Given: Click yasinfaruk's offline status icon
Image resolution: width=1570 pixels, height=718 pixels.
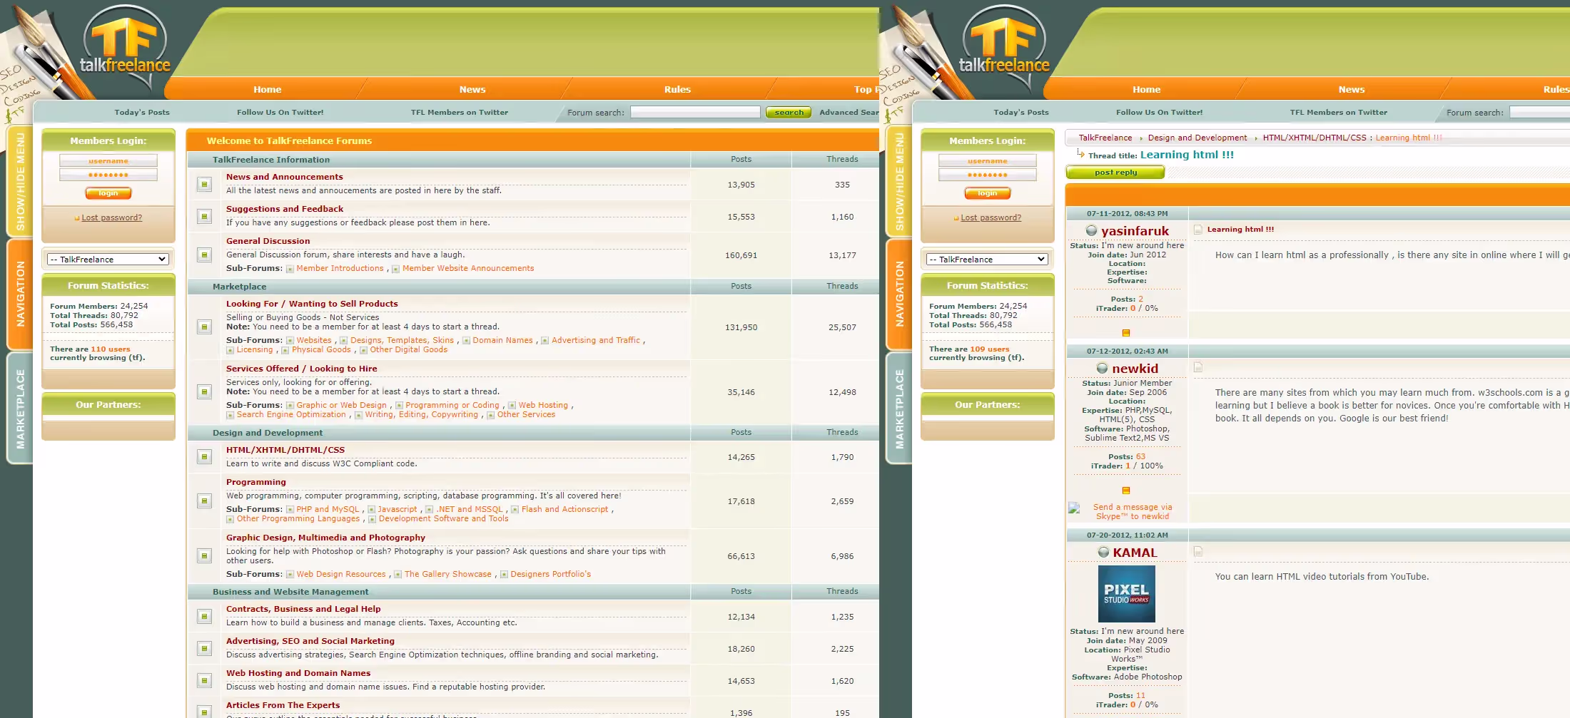Looking at the screenshot, I should click(1091, 230).
